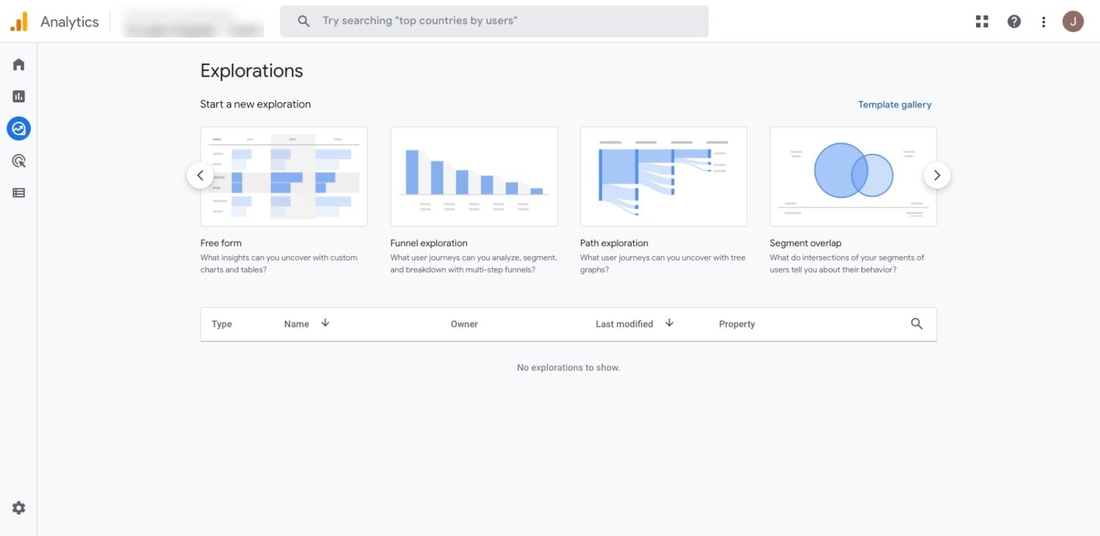Open the Google apps grid menu
The height and width of the screenshot is (536, 1100).
click(981, 21)
